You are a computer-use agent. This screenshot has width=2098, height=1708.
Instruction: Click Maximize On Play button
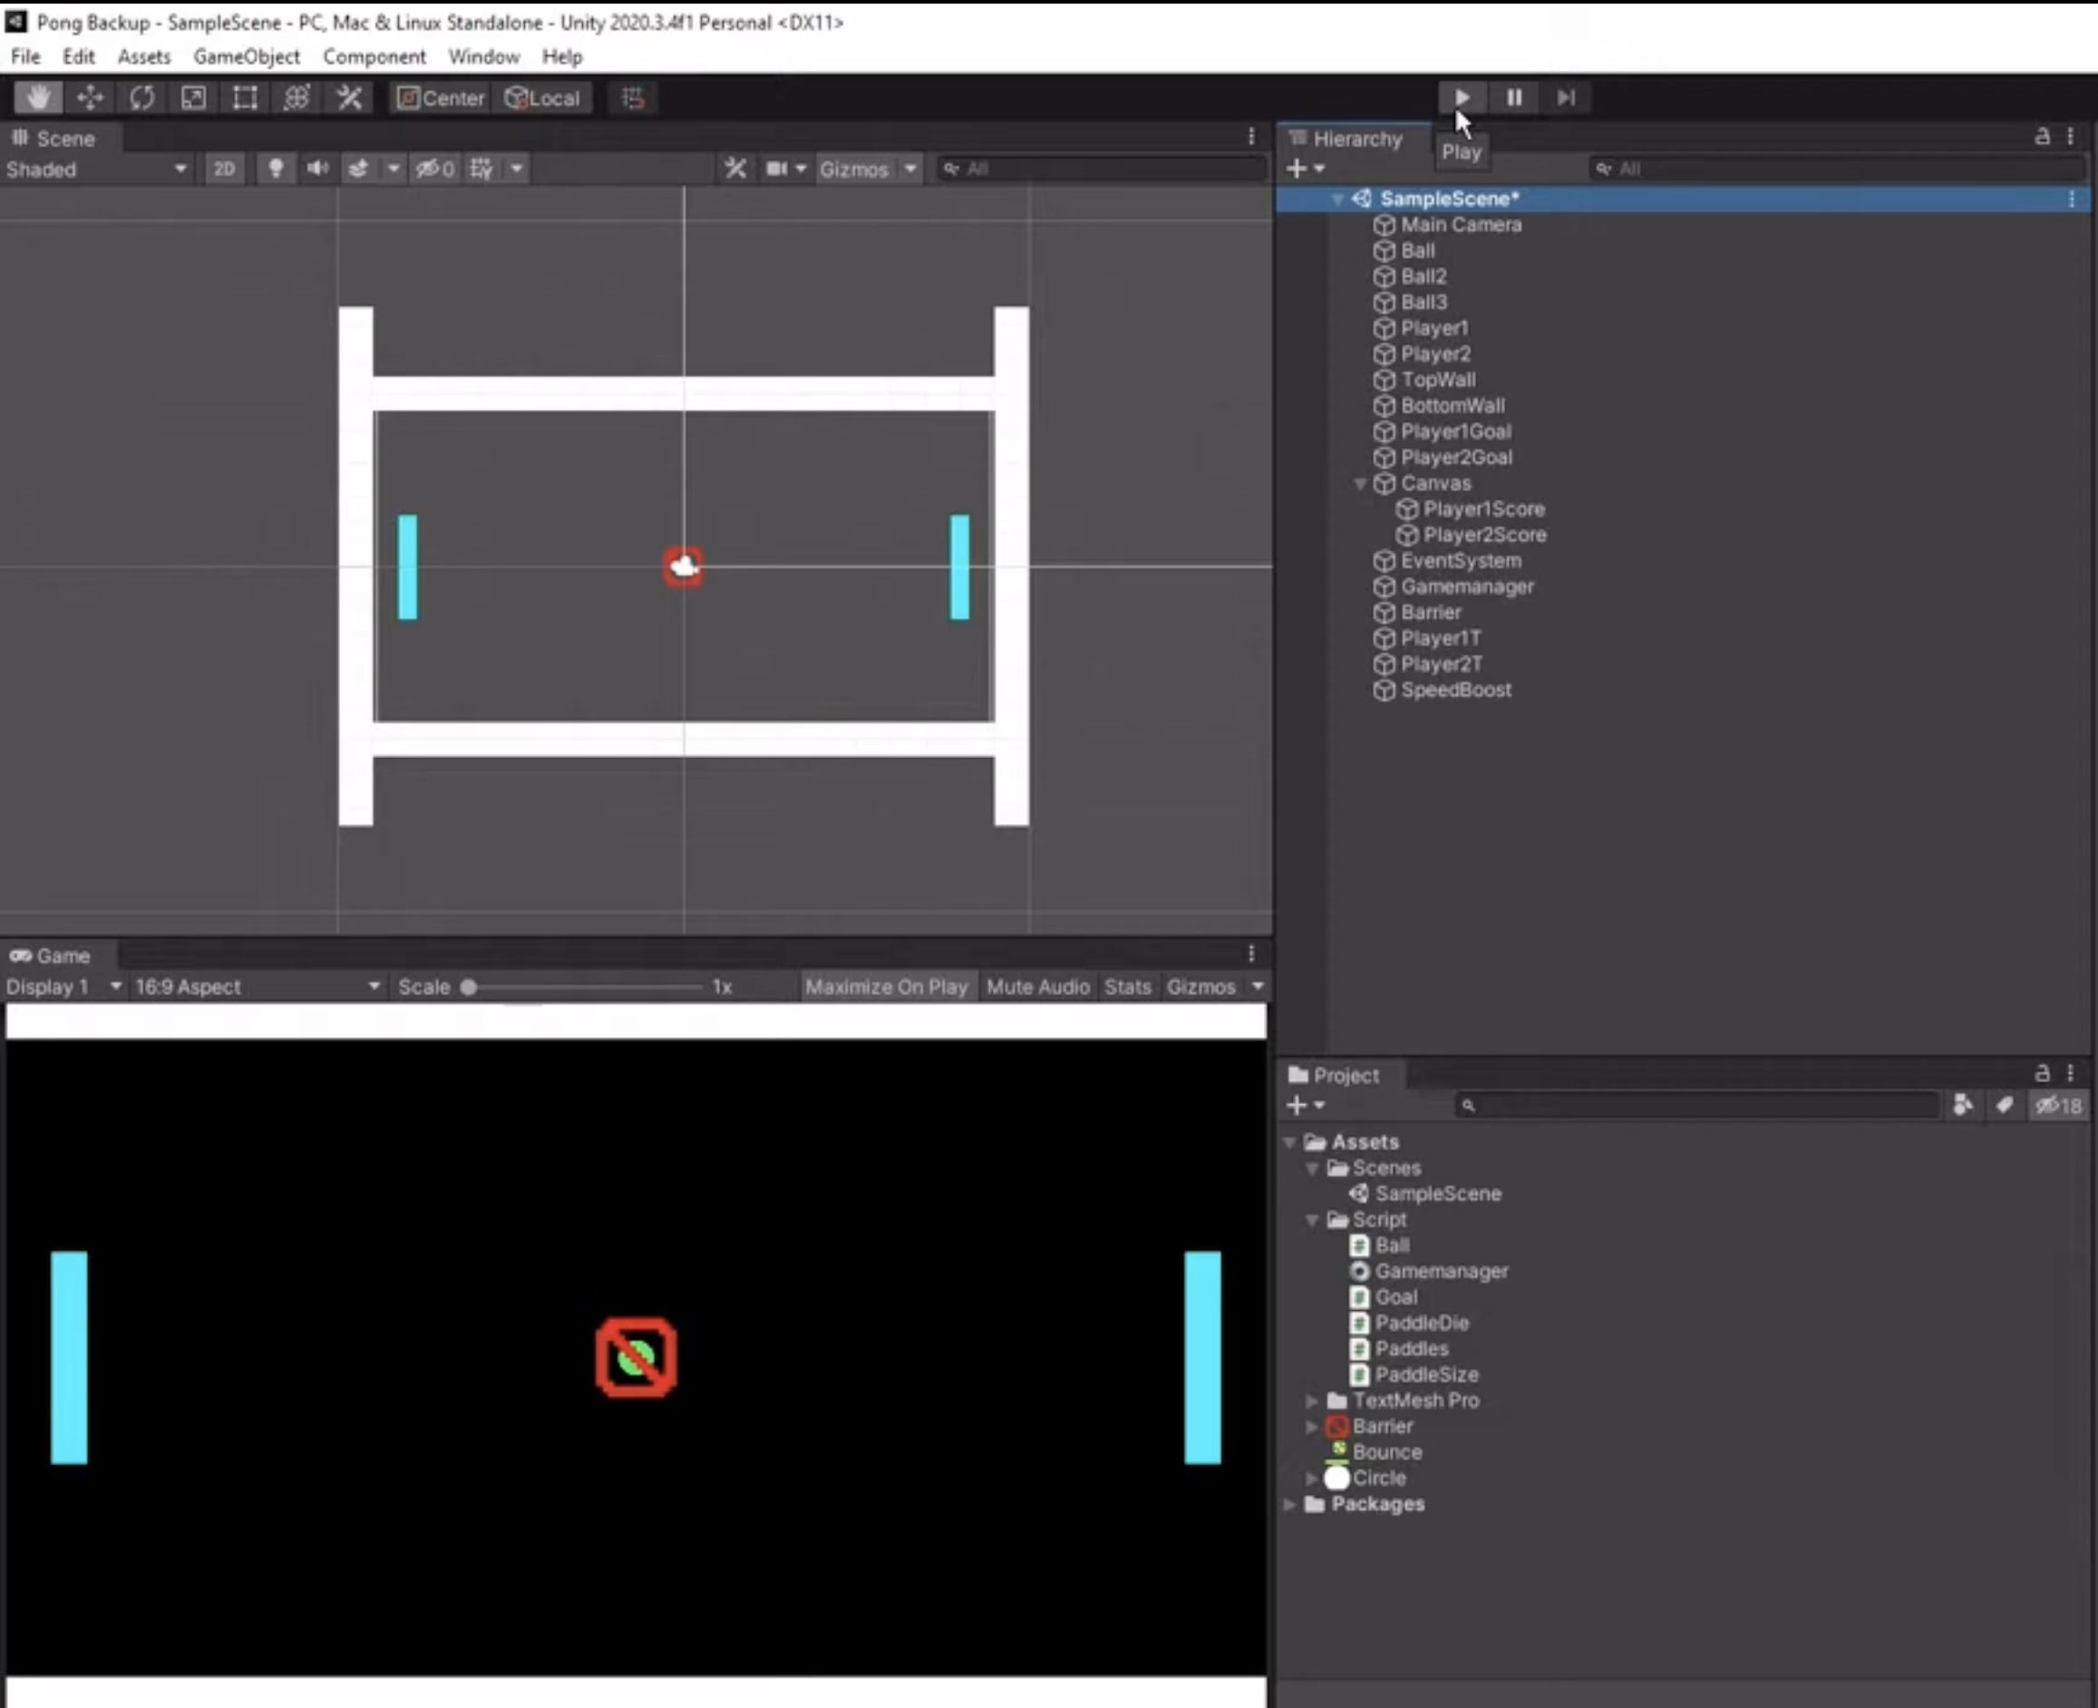click(x=886, y=987)
